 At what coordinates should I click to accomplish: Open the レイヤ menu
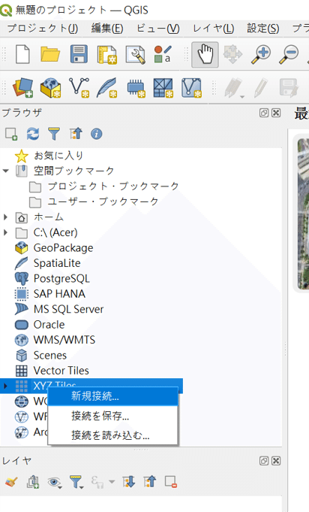(x=213, y=29)
